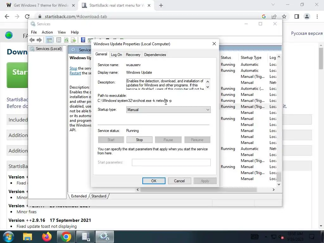Viewport: 324px width, 243px height.
Task: Click the green Refresh icon in Services toolbar
Action: click(x=66, y=40)
